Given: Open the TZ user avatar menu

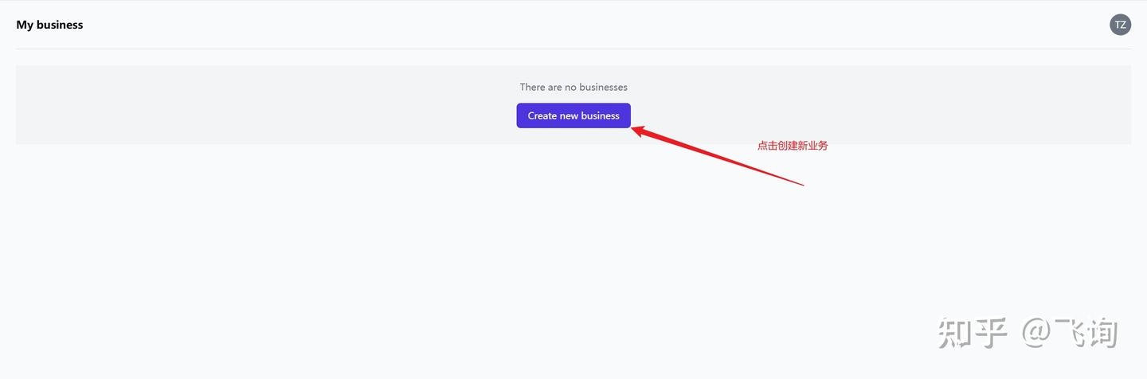Looking at the screenshot, I should coord(1120,25).
